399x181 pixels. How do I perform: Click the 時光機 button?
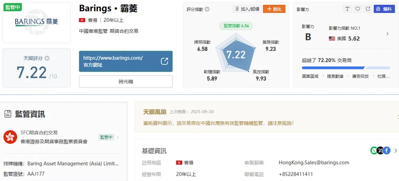click(x=126, y=81)
